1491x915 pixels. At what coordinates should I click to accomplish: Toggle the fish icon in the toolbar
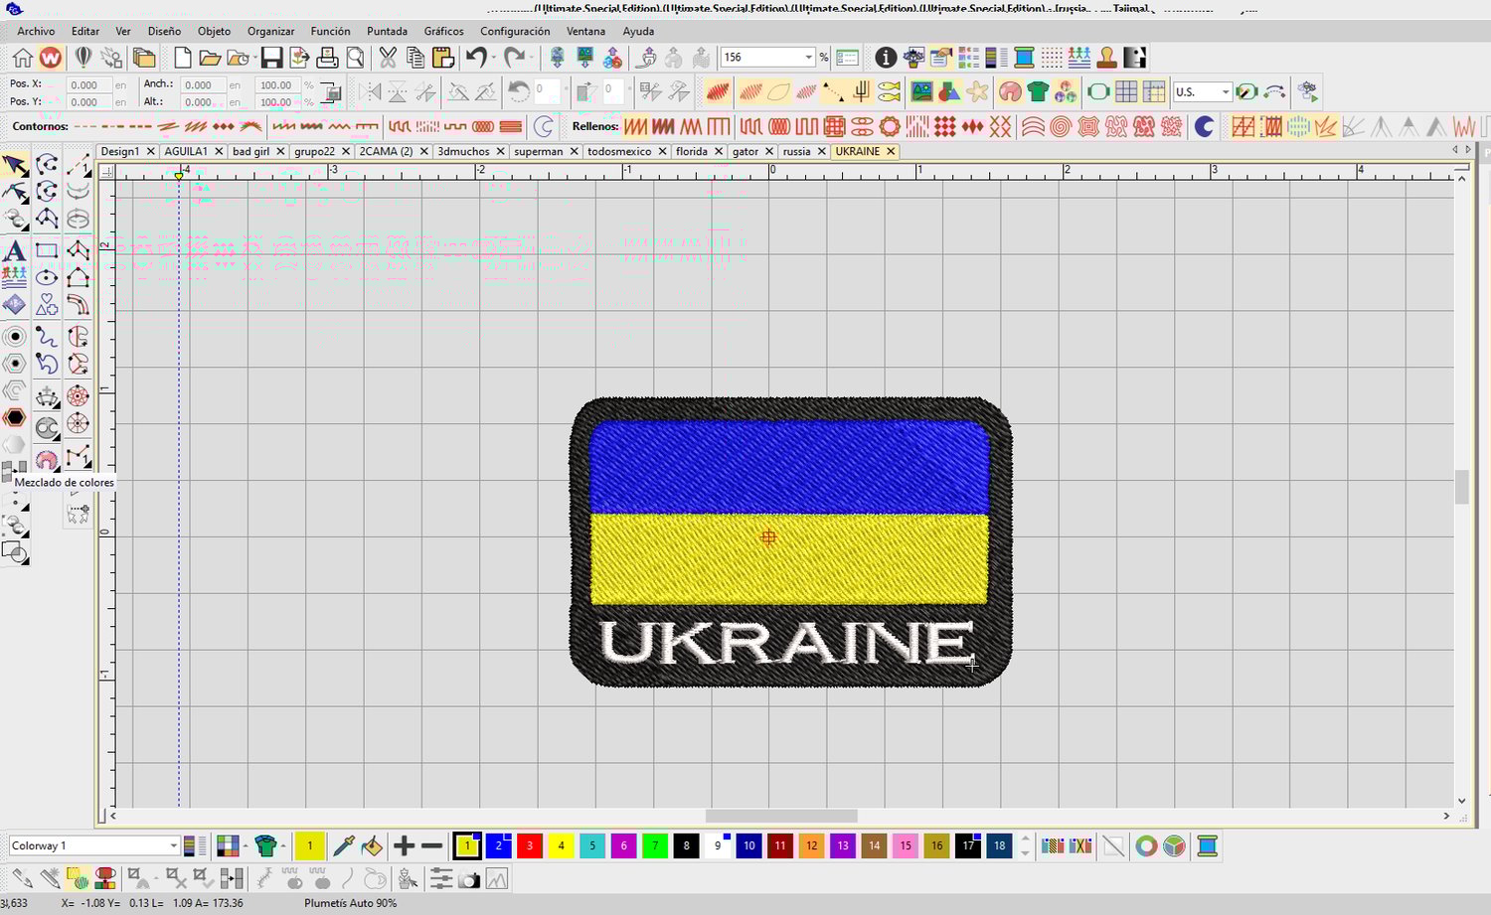[890, 92]
